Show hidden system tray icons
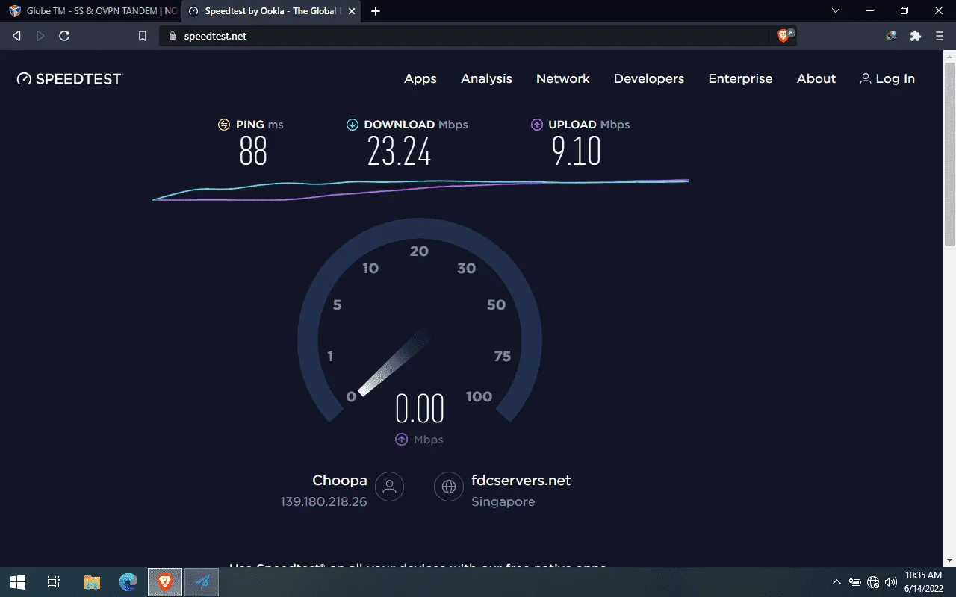This screenshot has height=597, width=956. click(x=836, y=582)
